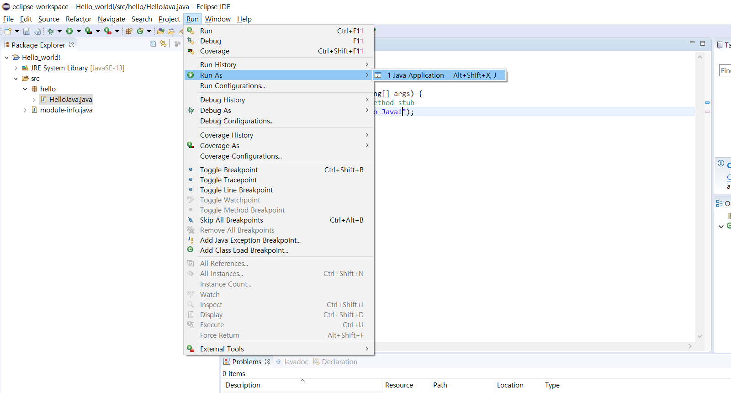Click the Open Task toolbar icon
The width and height of the screenshot is (731, 393).
click(x=171, y=31)
